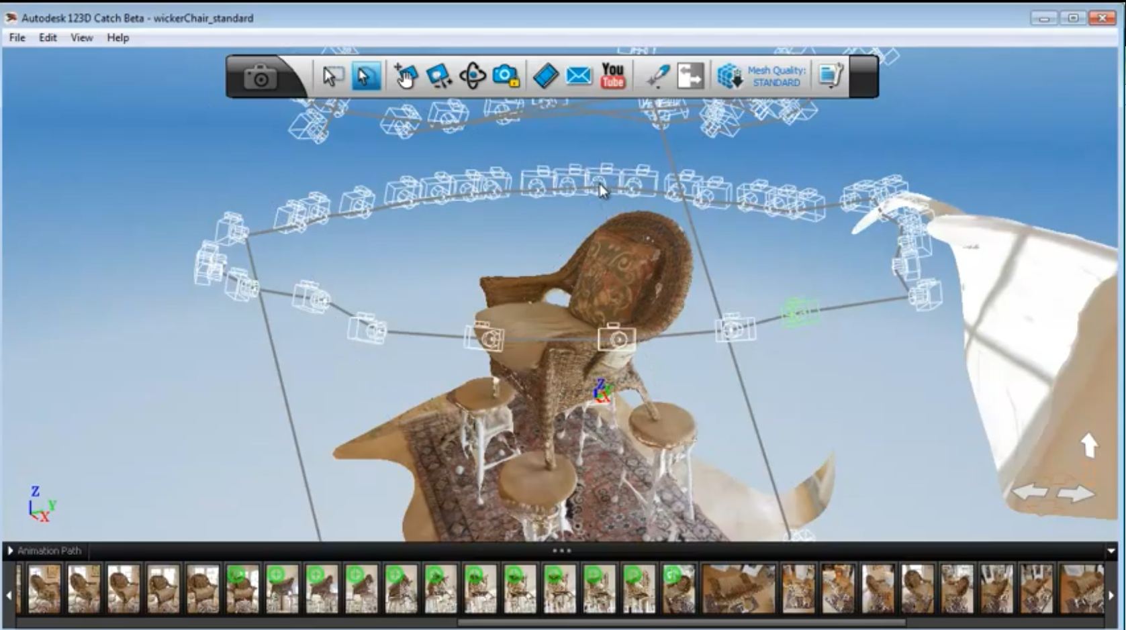Viewport: 1126px width, 630px height.
Task: Open the File menu
Action: [x=17, y=38]
